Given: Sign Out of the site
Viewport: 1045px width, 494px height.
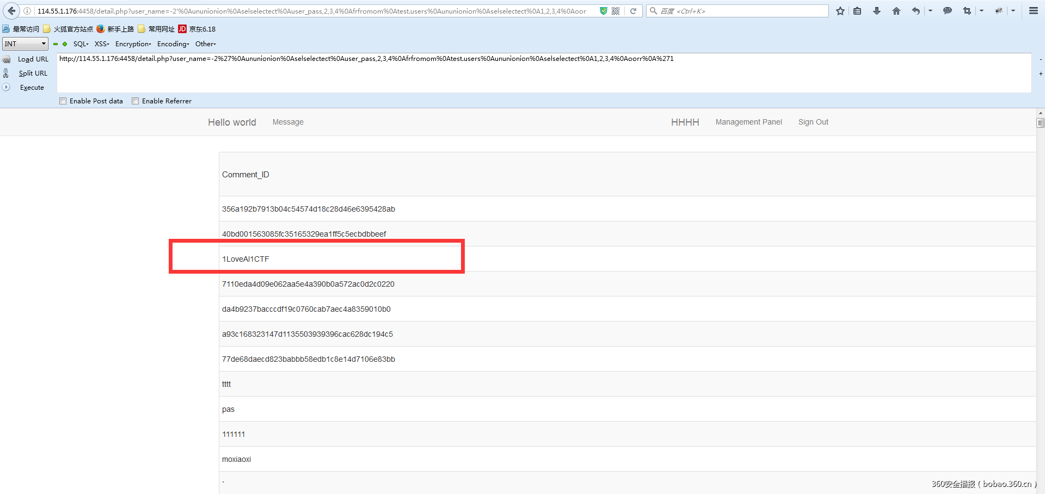Looking at the screenshot, I should [x=813, y=122].
